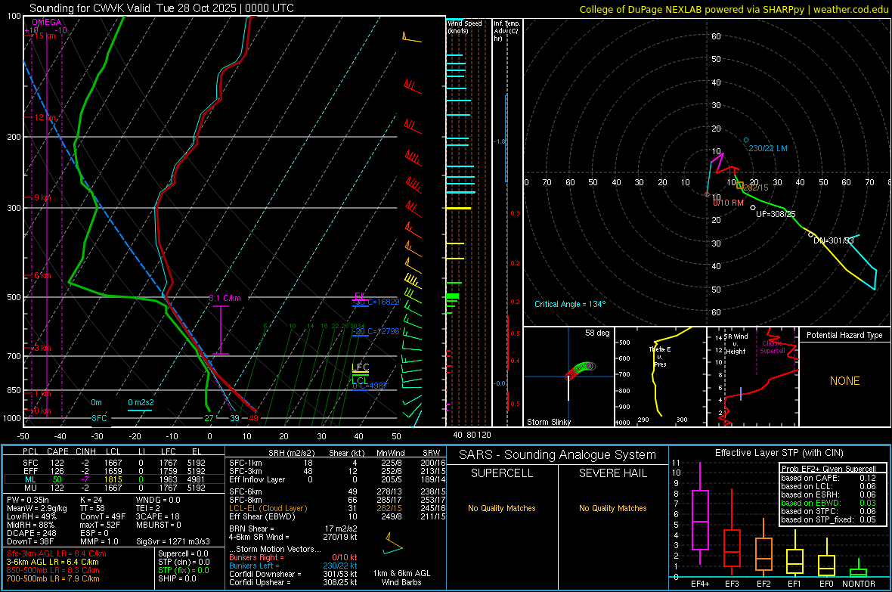Click the SR Wind v. Height label
The width and height of the screenshot is (892, 592).
coord(736,344)
